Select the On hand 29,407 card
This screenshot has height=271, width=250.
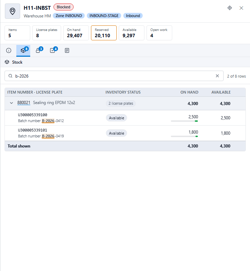coord(76,33)
